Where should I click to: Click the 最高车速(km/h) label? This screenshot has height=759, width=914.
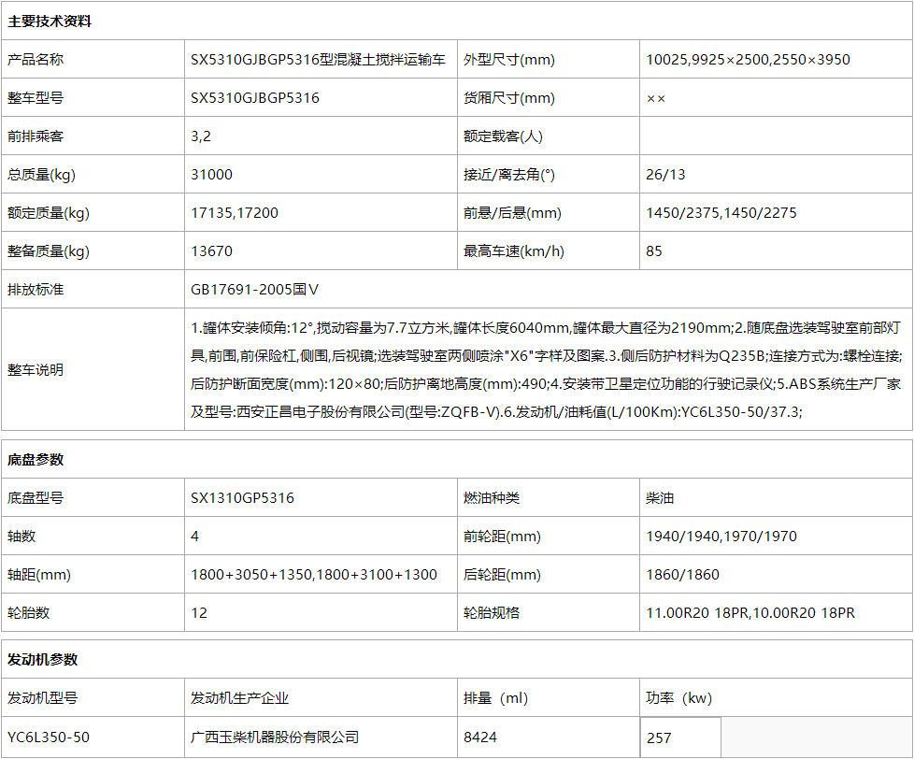[x=514, y=251]
